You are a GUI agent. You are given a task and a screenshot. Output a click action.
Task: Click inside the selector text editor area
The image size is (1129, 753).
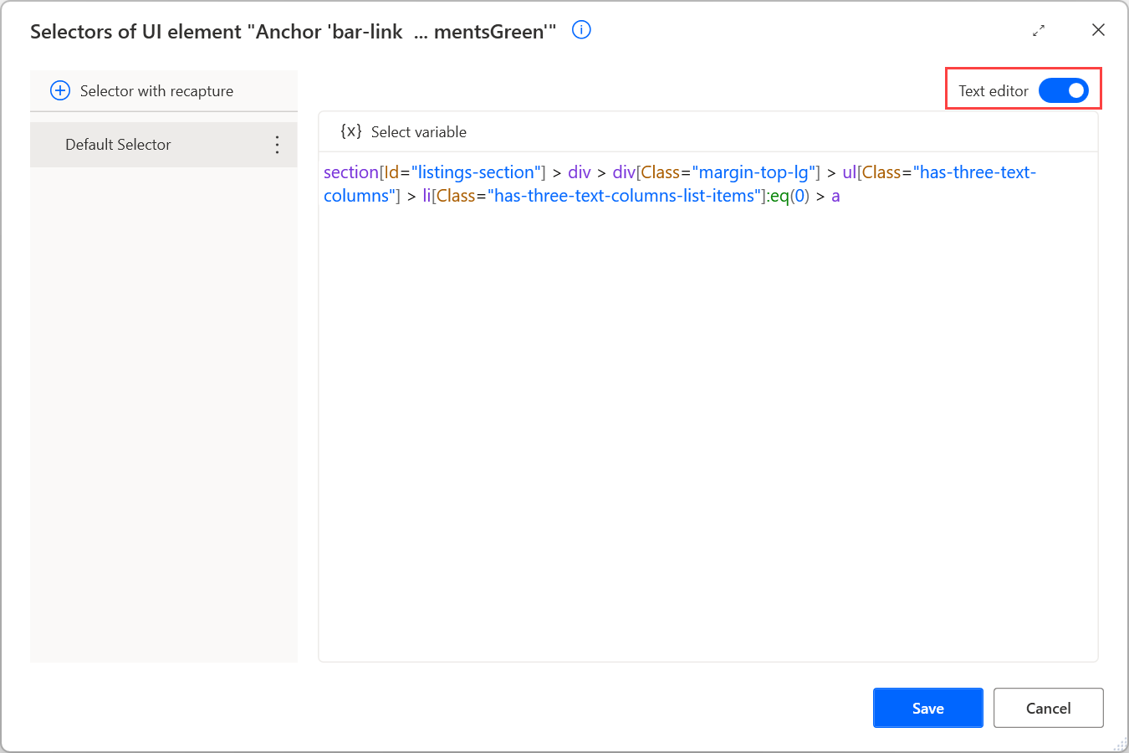tap(708, 407)
